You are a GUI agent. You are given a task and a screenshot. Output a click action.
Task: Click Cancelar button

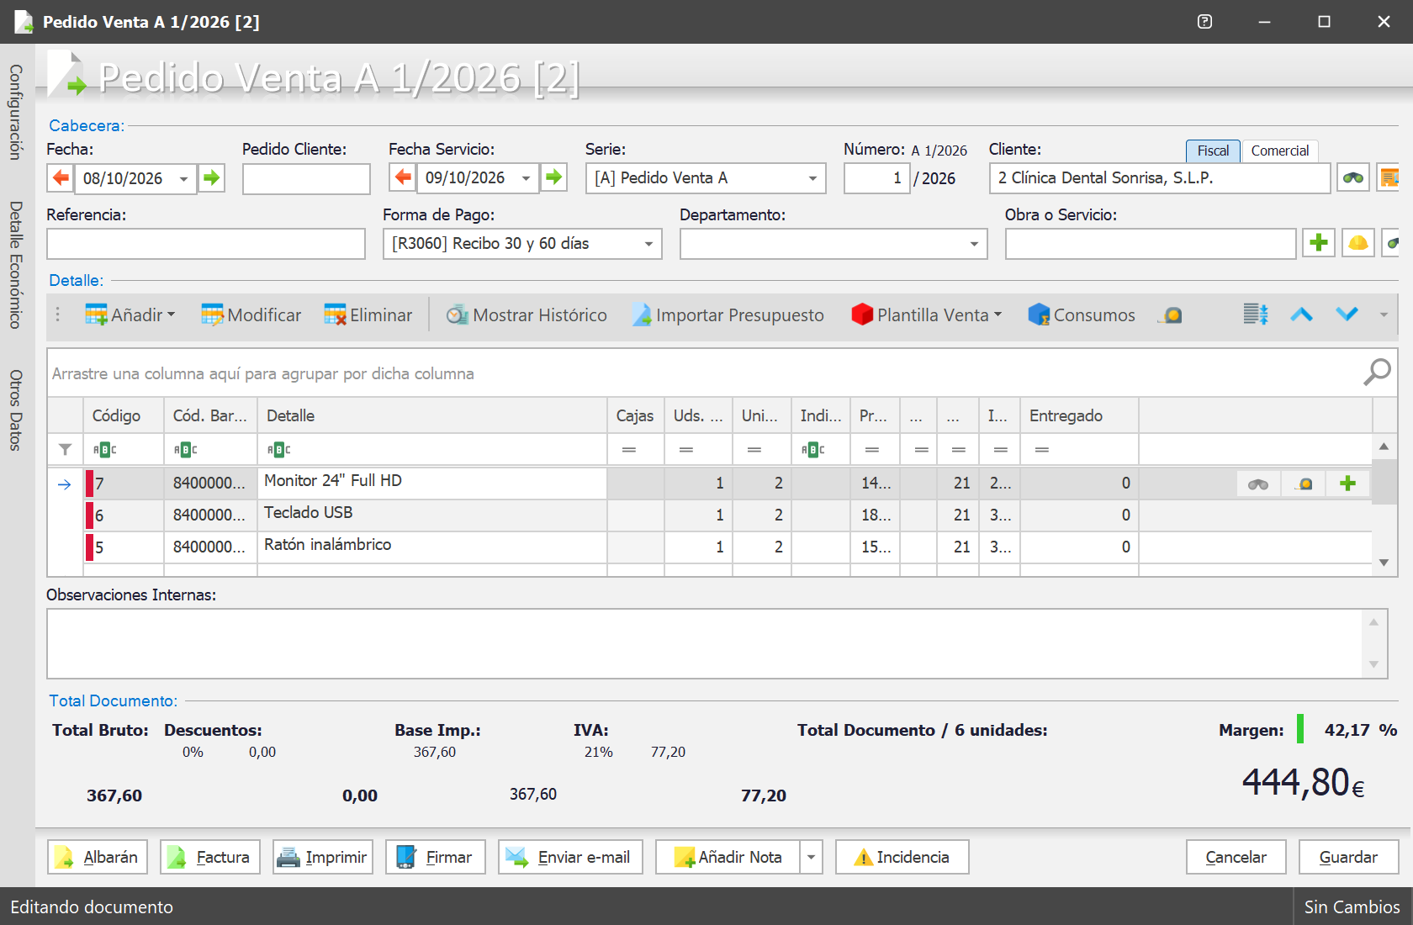coord(1236,857)
